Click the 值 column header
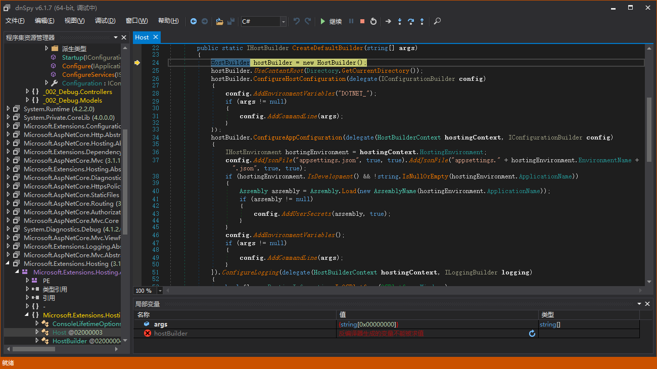Screen dimensions: 657x369 click(438, 315)
